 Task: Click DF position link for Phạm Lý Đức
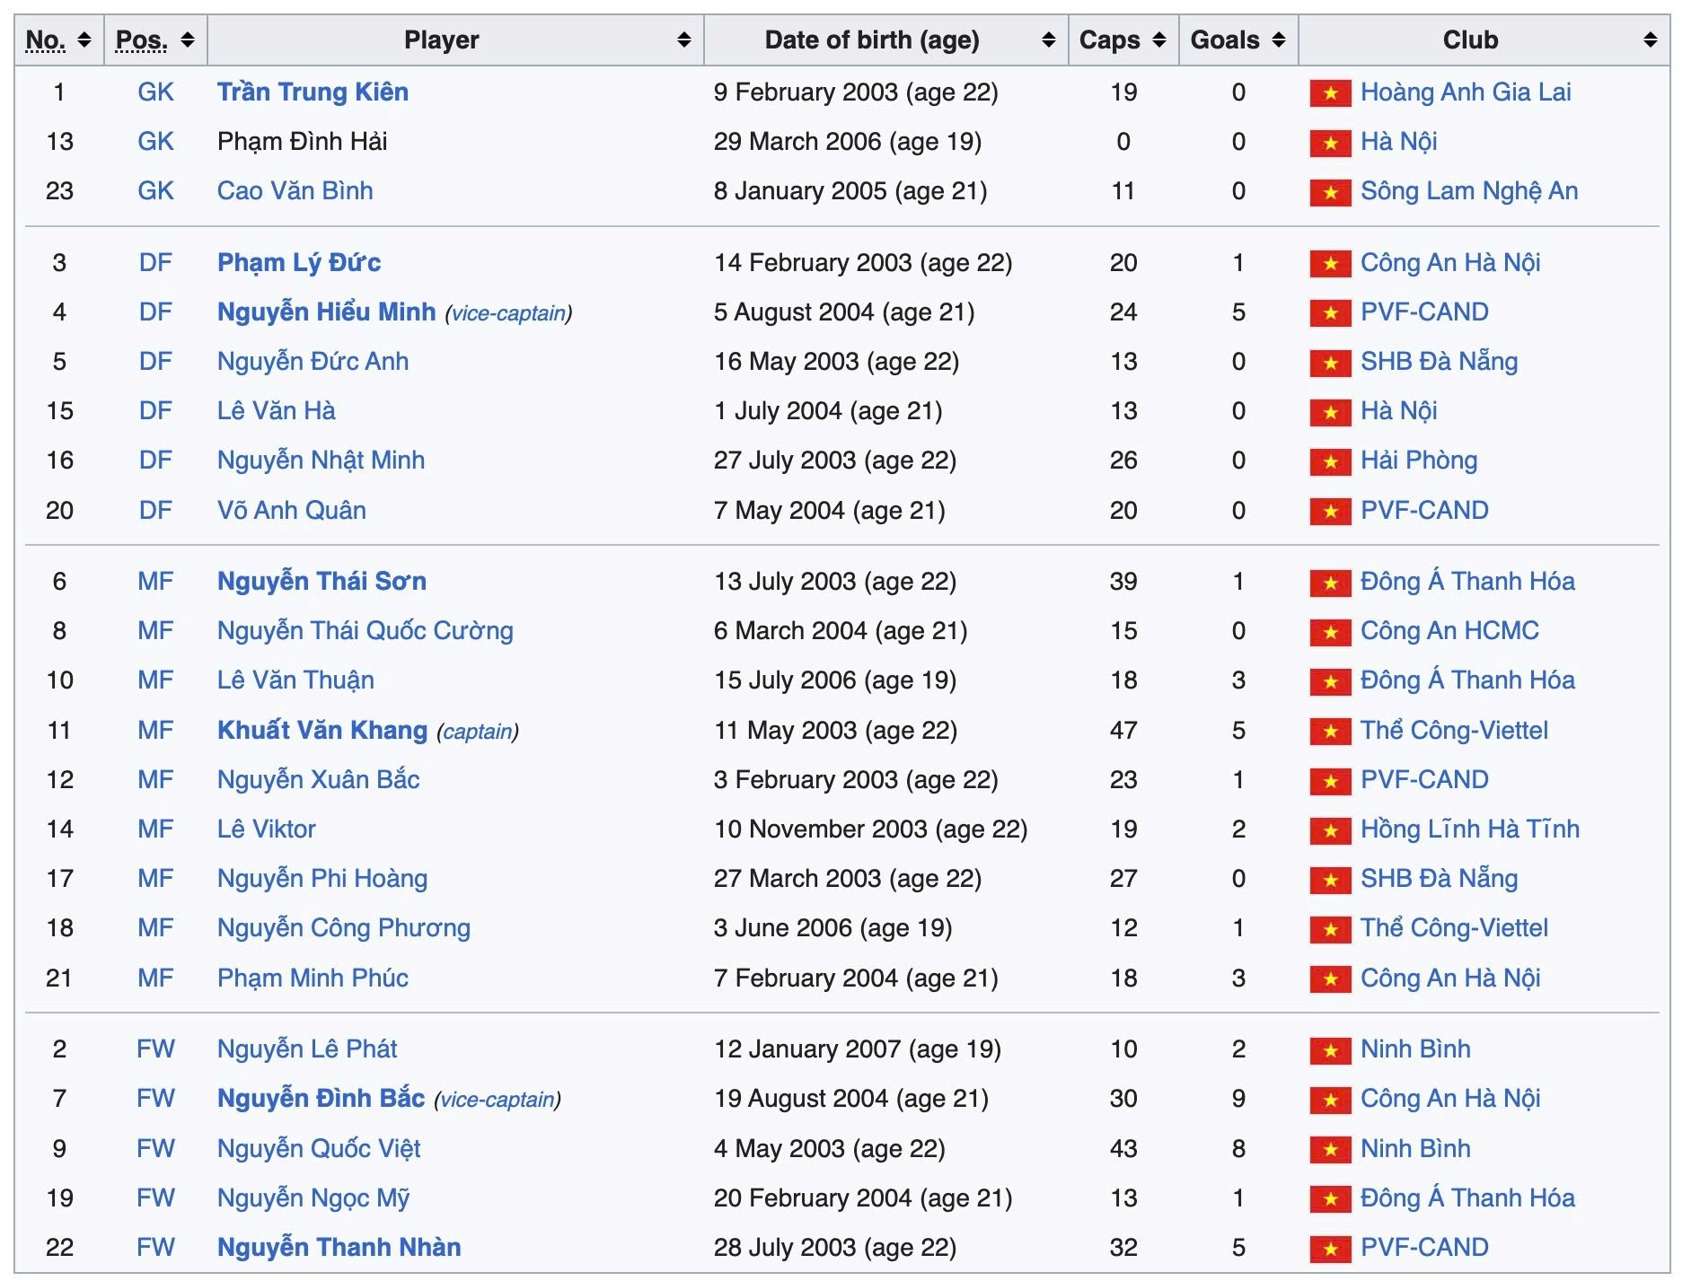[155, 262]
